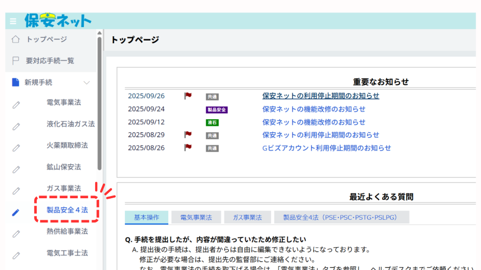The width and height of the screenshot is (481, 270).
Task: Open the 2025/09/26 保安ネットの利用停止期間のお知らせ link
Action: point(320,96)
